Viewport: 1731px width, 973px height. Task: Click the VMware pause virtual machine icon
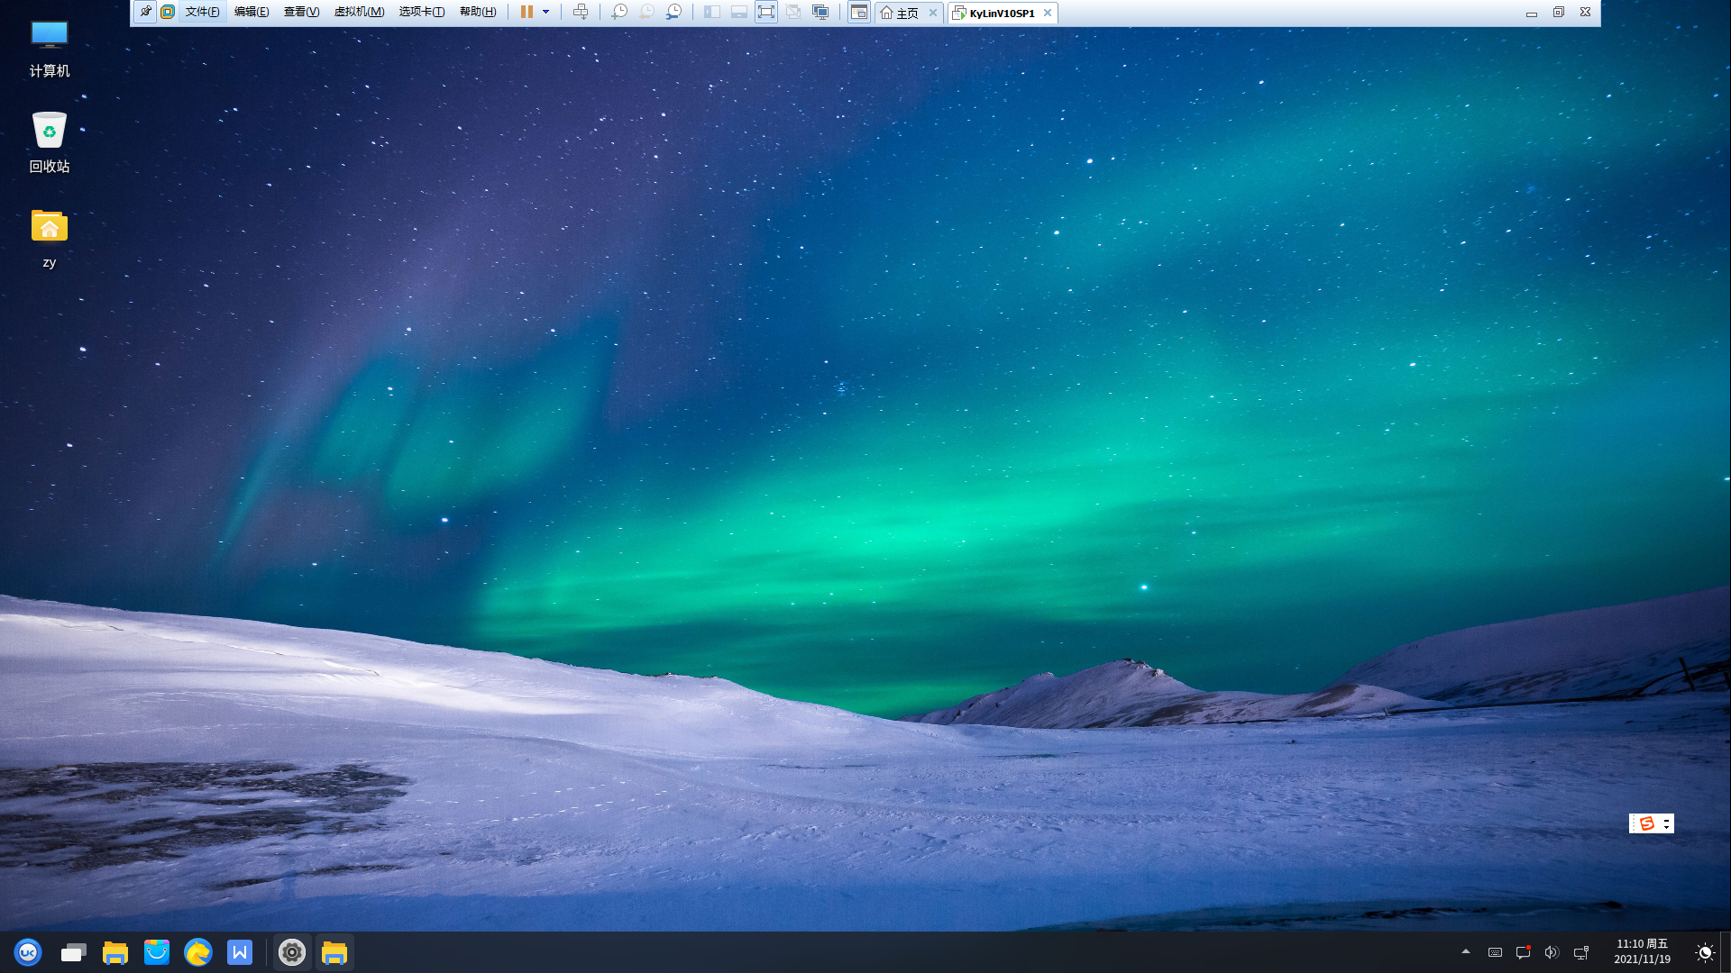pyautogui.click(x=527, y=12)
